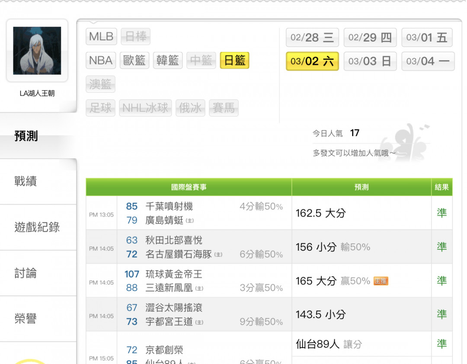467x364 pixels.
Task: Click the 今日人氣 count 17
Action: [355, 133]
